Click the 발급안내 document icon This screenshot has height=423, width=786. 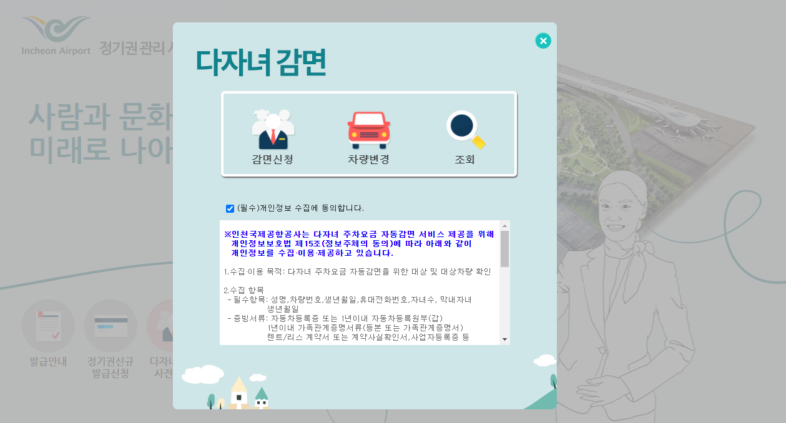click(x=48, y=326)
